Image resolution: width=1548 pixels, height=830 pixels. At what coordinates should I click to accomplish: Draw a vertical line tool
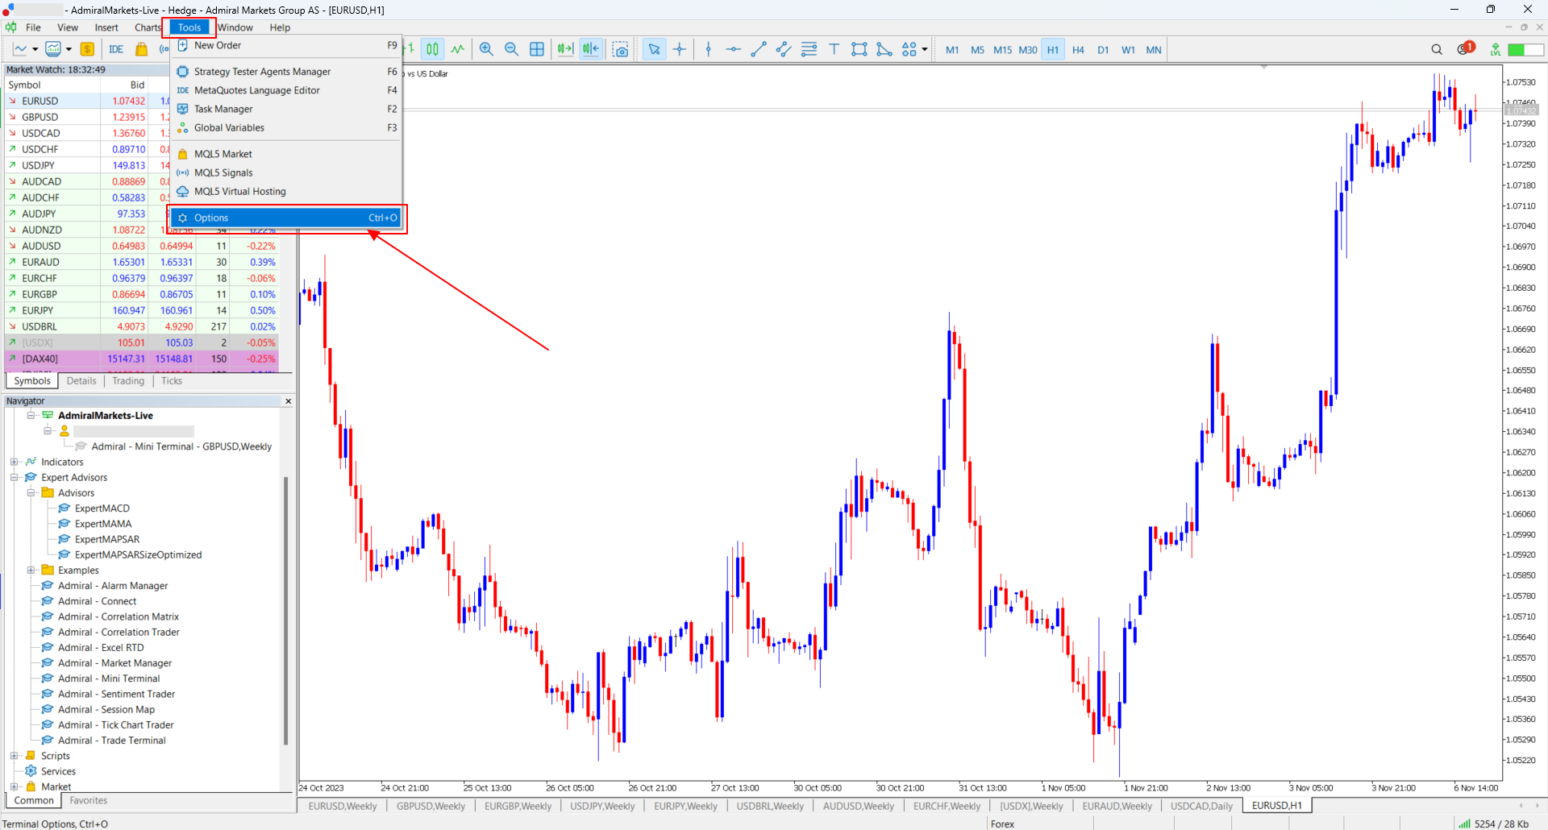click(709, 49)
